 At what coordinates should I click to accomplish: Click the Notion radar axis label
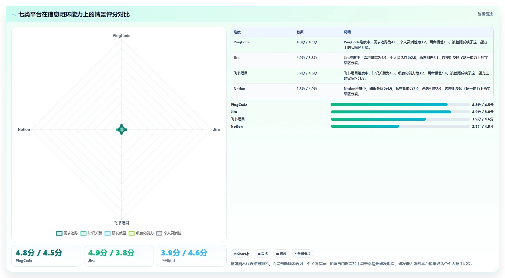click(24, 129)
